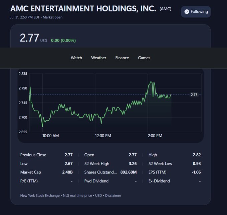Toggle the Following button for AMC
This screenshot has height=215, width=227.
196,12
